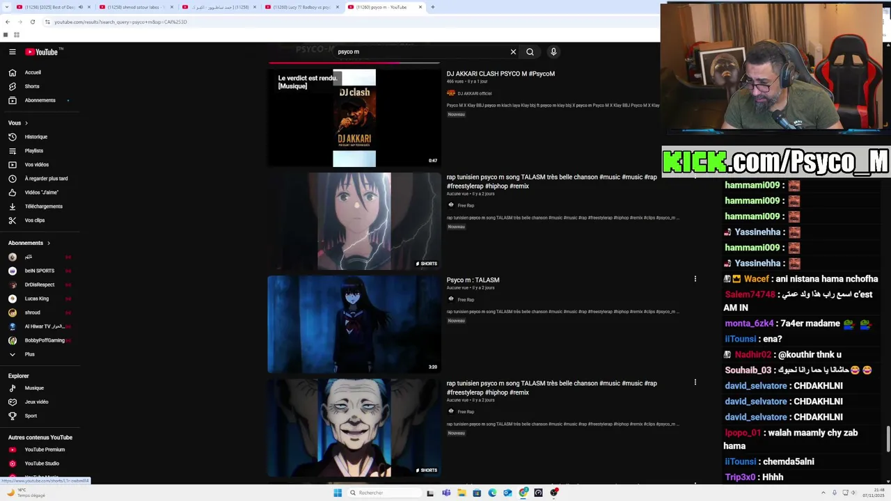Screen dimensions: 891x501
Task: Open options menu for 'Psyco m : TALASM'
Action: 695,279
